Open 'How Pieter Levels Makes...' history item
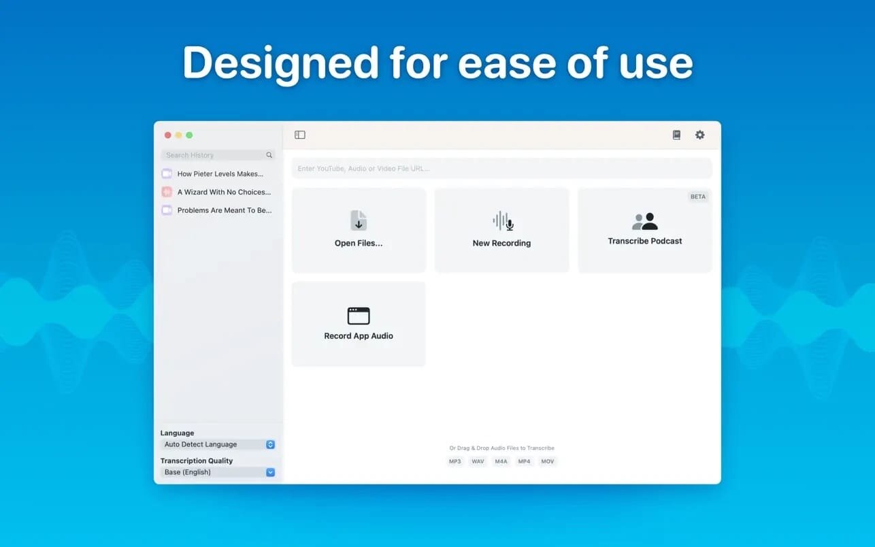 pos(220,174)
